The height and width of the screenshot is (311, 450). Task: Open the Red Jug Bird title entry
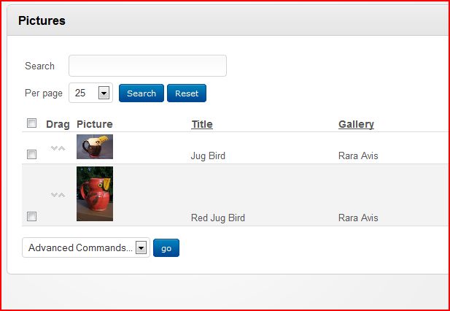218,218
